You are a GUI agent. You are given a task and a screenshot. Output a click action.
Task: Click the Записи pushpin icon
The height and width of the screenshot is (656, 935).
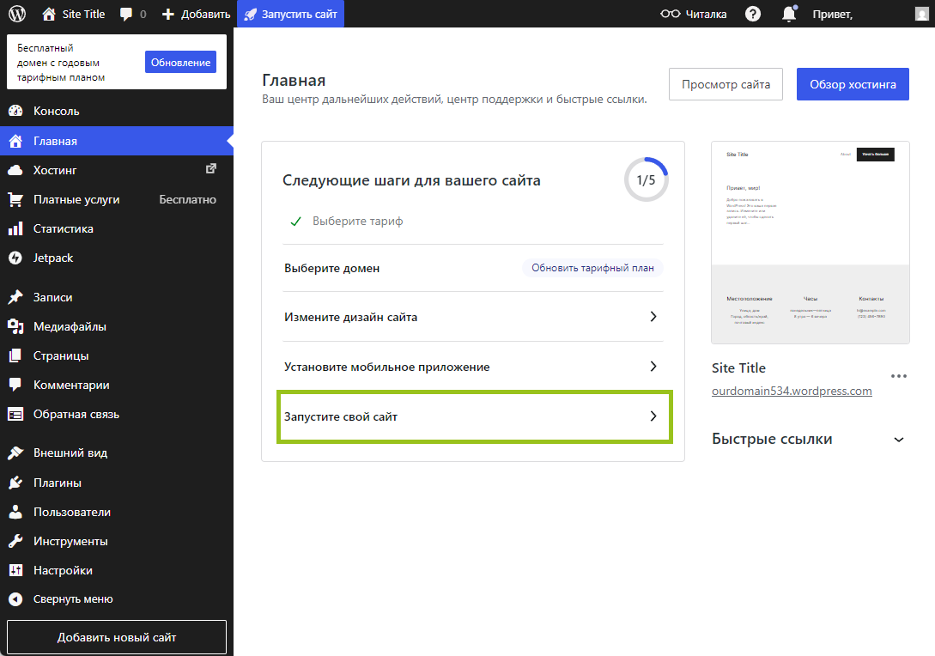15,297
